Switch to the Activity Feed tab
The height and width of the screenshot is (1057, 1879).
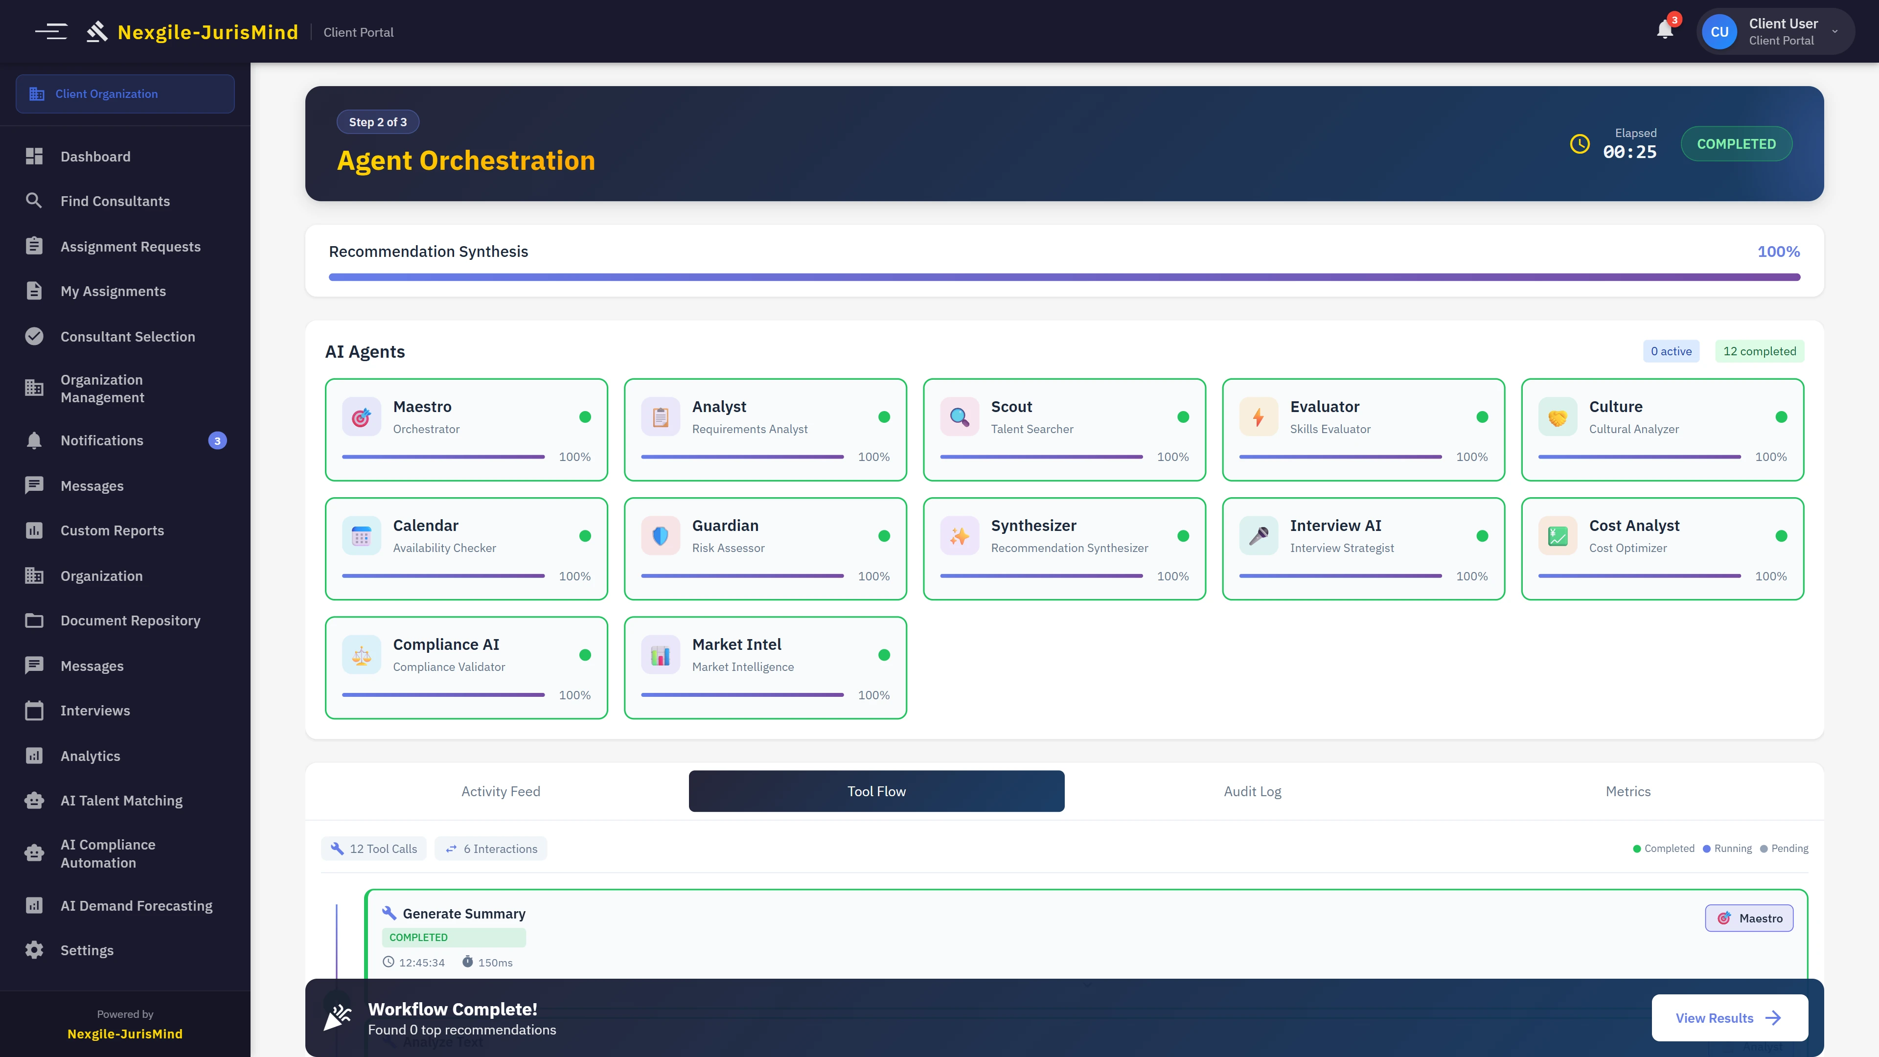pos(501,791)
